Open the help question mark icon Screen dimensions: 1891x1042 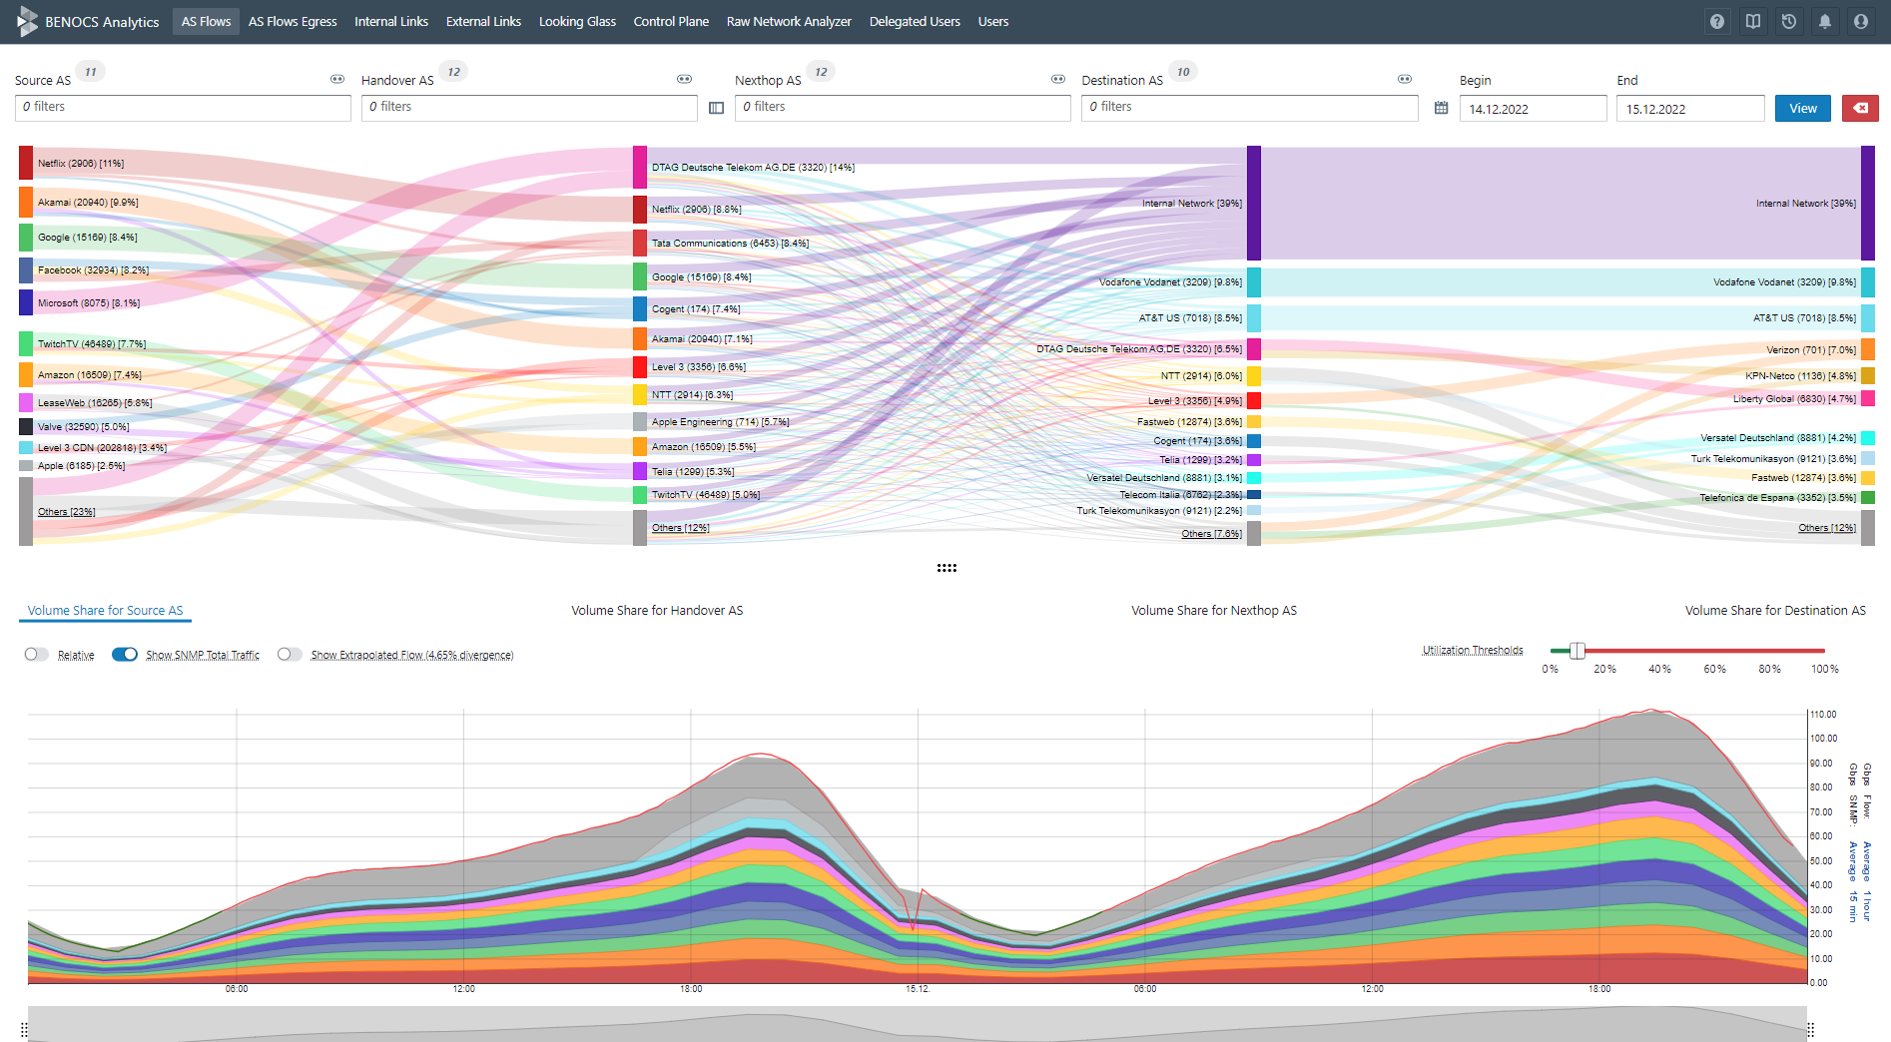(x=1716, y=21)
